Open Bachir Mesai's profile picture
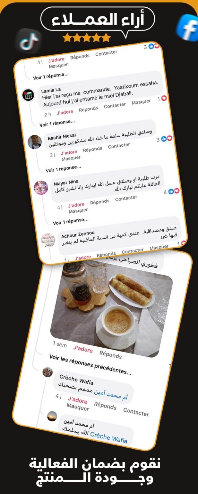The height and width of the screenshot is (494, 198). point(34,142)
